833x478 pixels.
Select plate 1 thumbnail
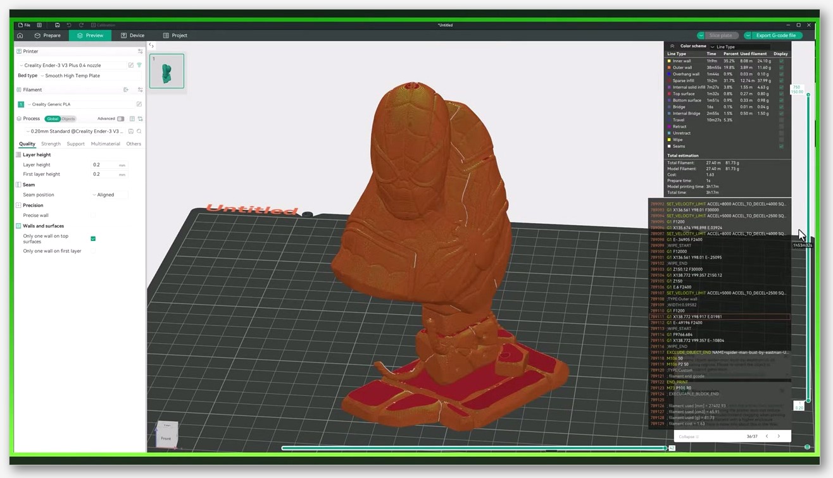(167, 71)
